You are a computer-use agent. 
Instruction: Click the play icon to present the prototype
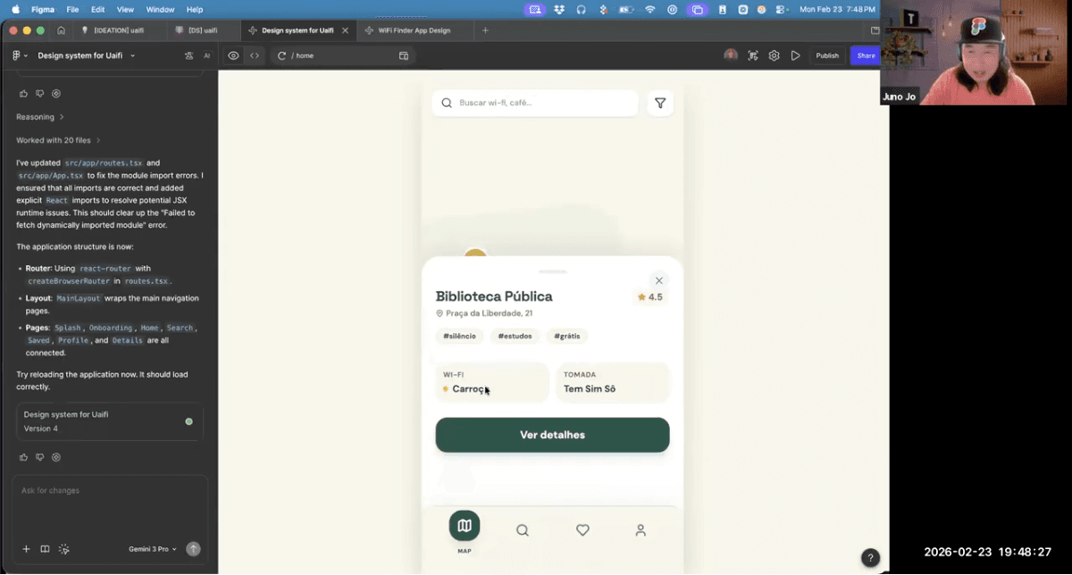pos(796,55)
